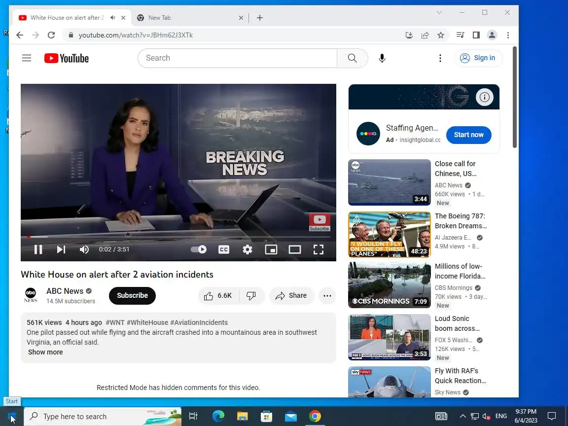
Task: Open media controls icon in toolbar
Action: point(460,35)
